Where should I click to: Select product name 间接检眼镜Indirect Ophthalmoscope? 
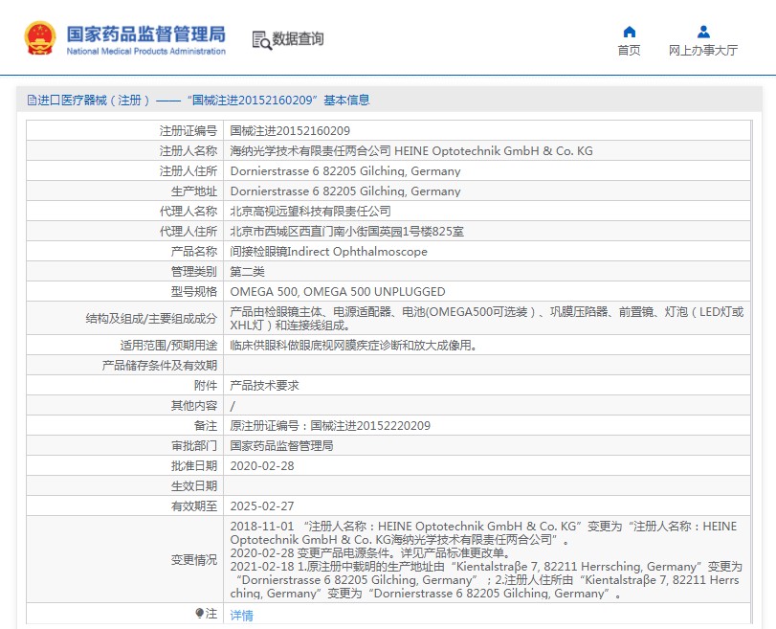click(x=328, y=252)
